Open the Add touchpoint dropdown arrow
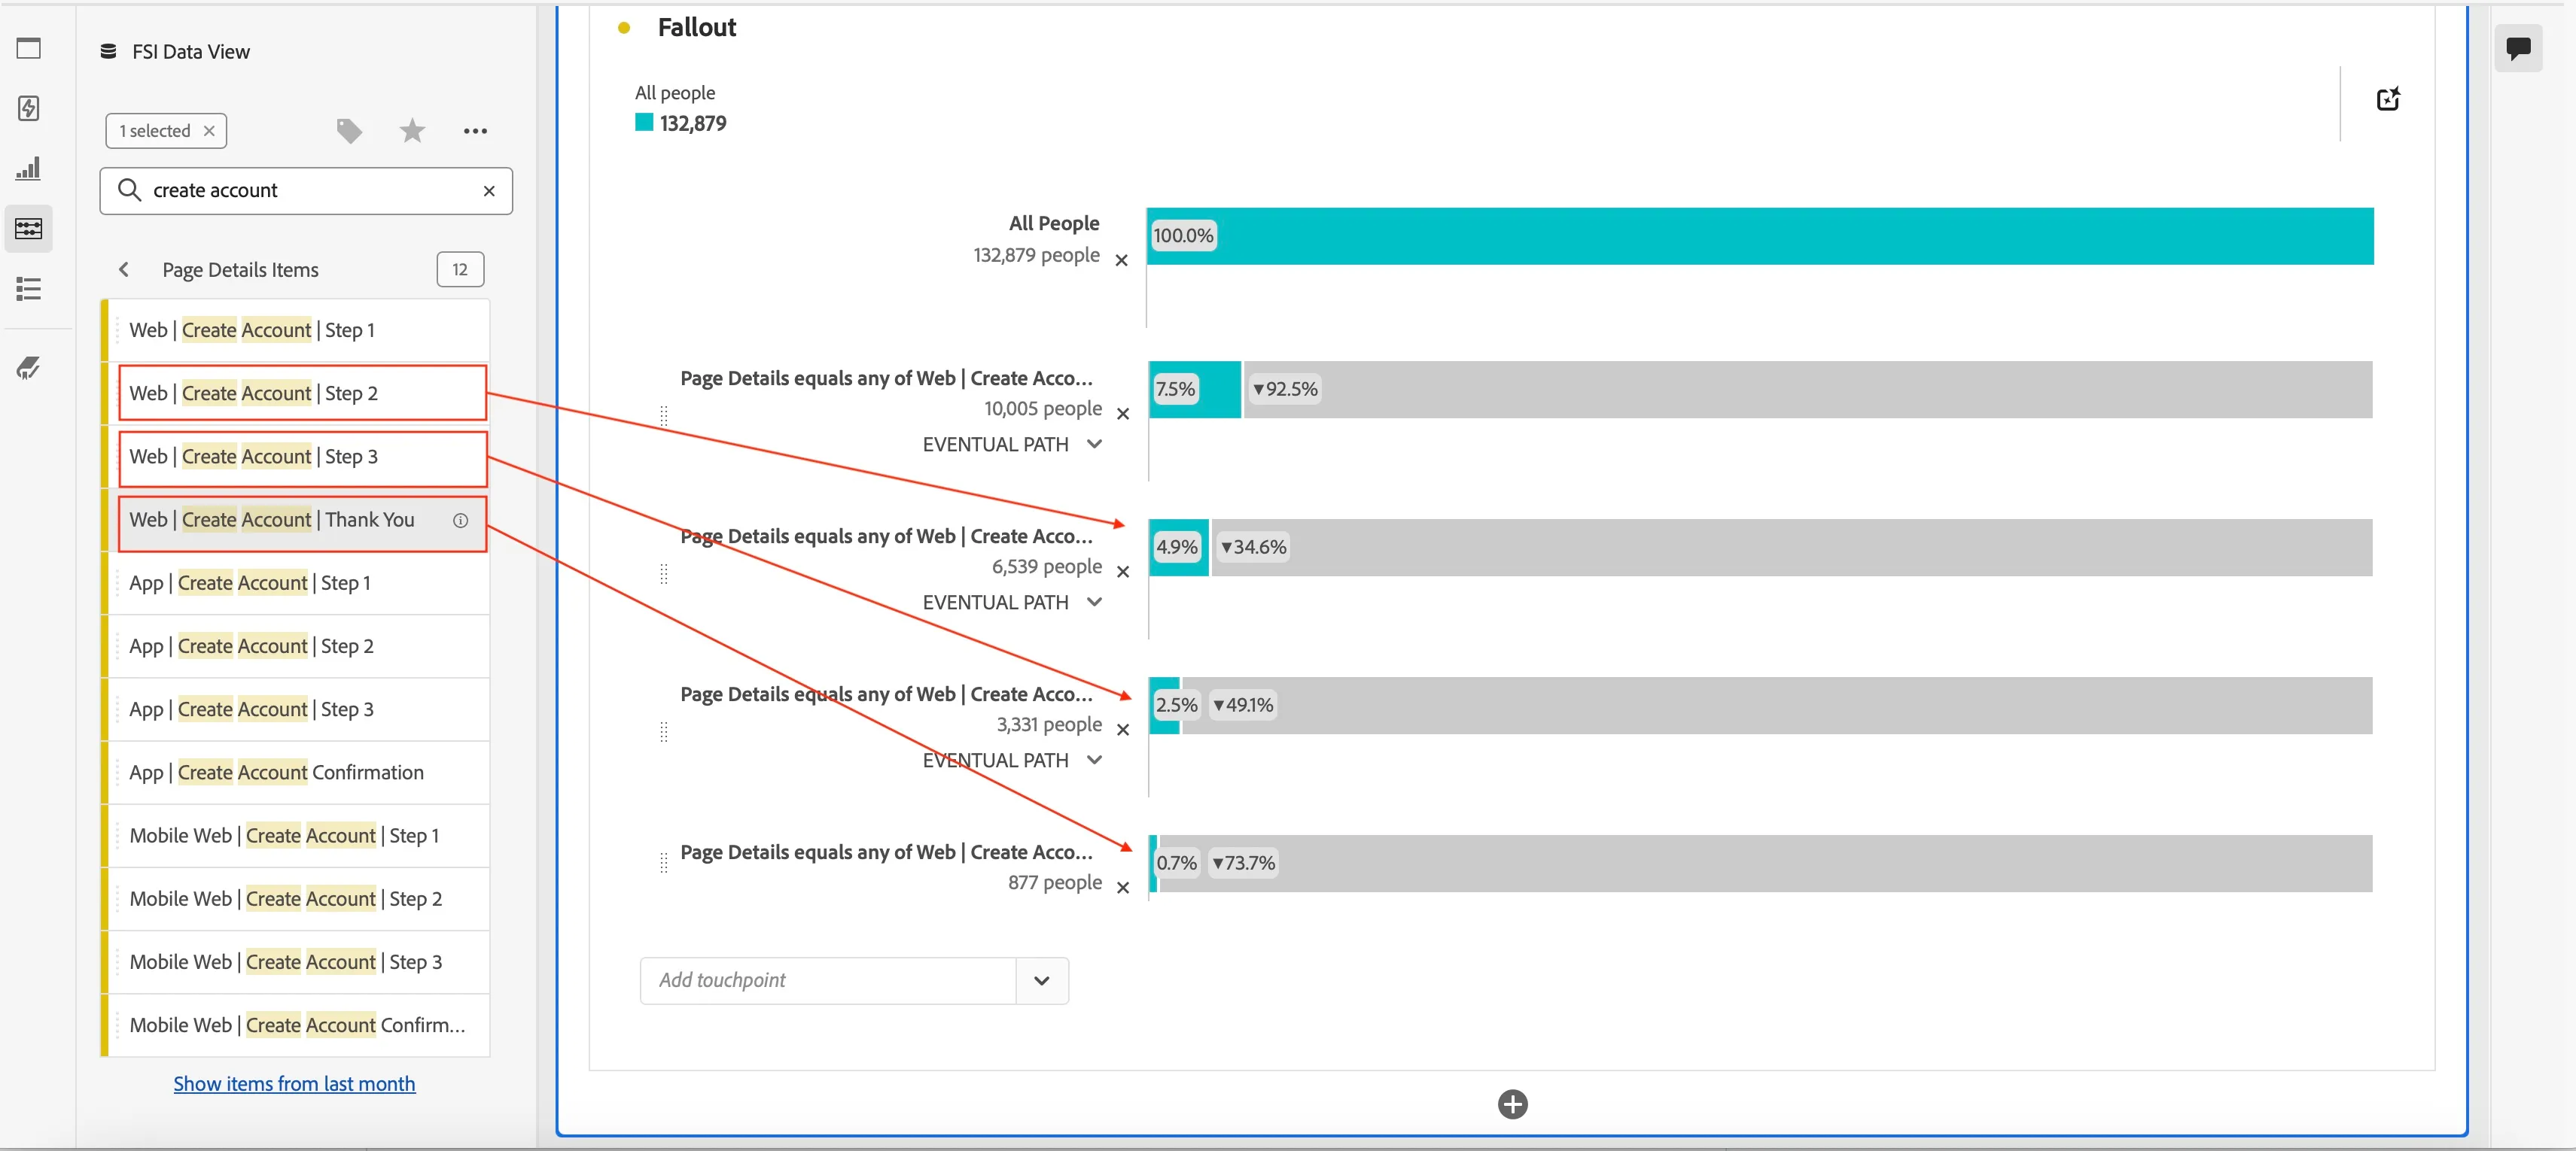The image size is (2576, 1151). 1042,981
